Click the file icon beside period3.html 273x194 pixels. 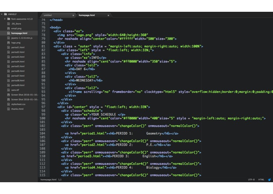(x=8, y=57)
